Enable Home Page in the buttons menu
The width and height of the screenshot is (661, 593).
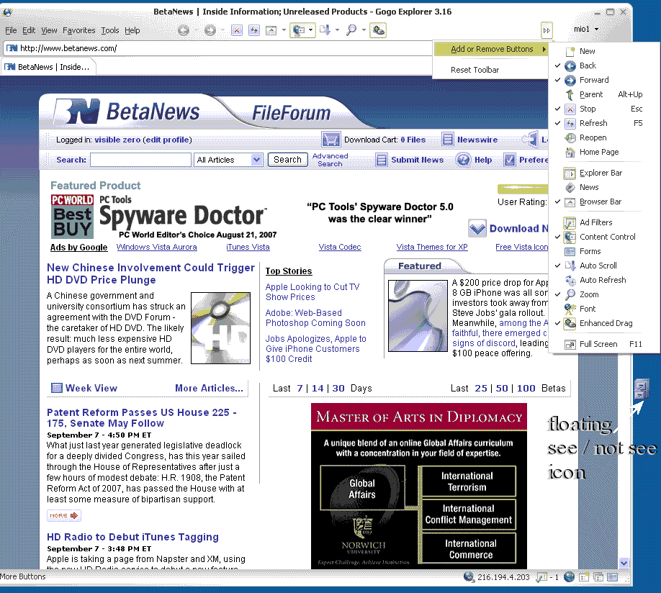[x=598, y=152]
